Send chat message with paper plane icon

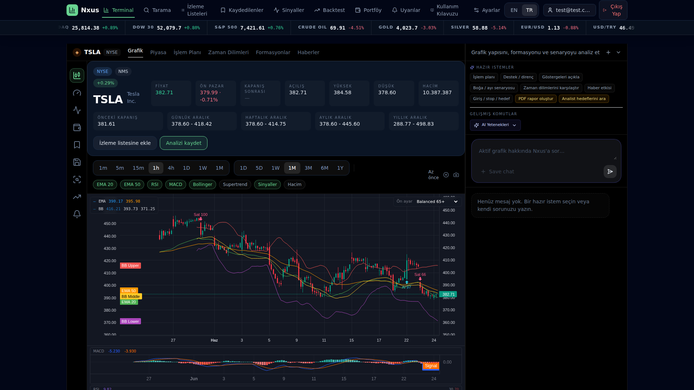click(610, 172)
